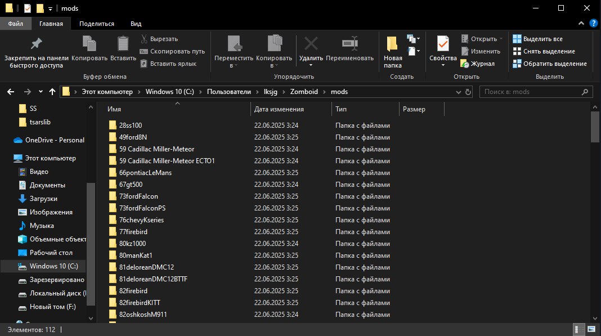The height and width of the screenshot is (336, 601).
Task: Open the Quick Access Toolbar dropdown
Action: point(50,8)
